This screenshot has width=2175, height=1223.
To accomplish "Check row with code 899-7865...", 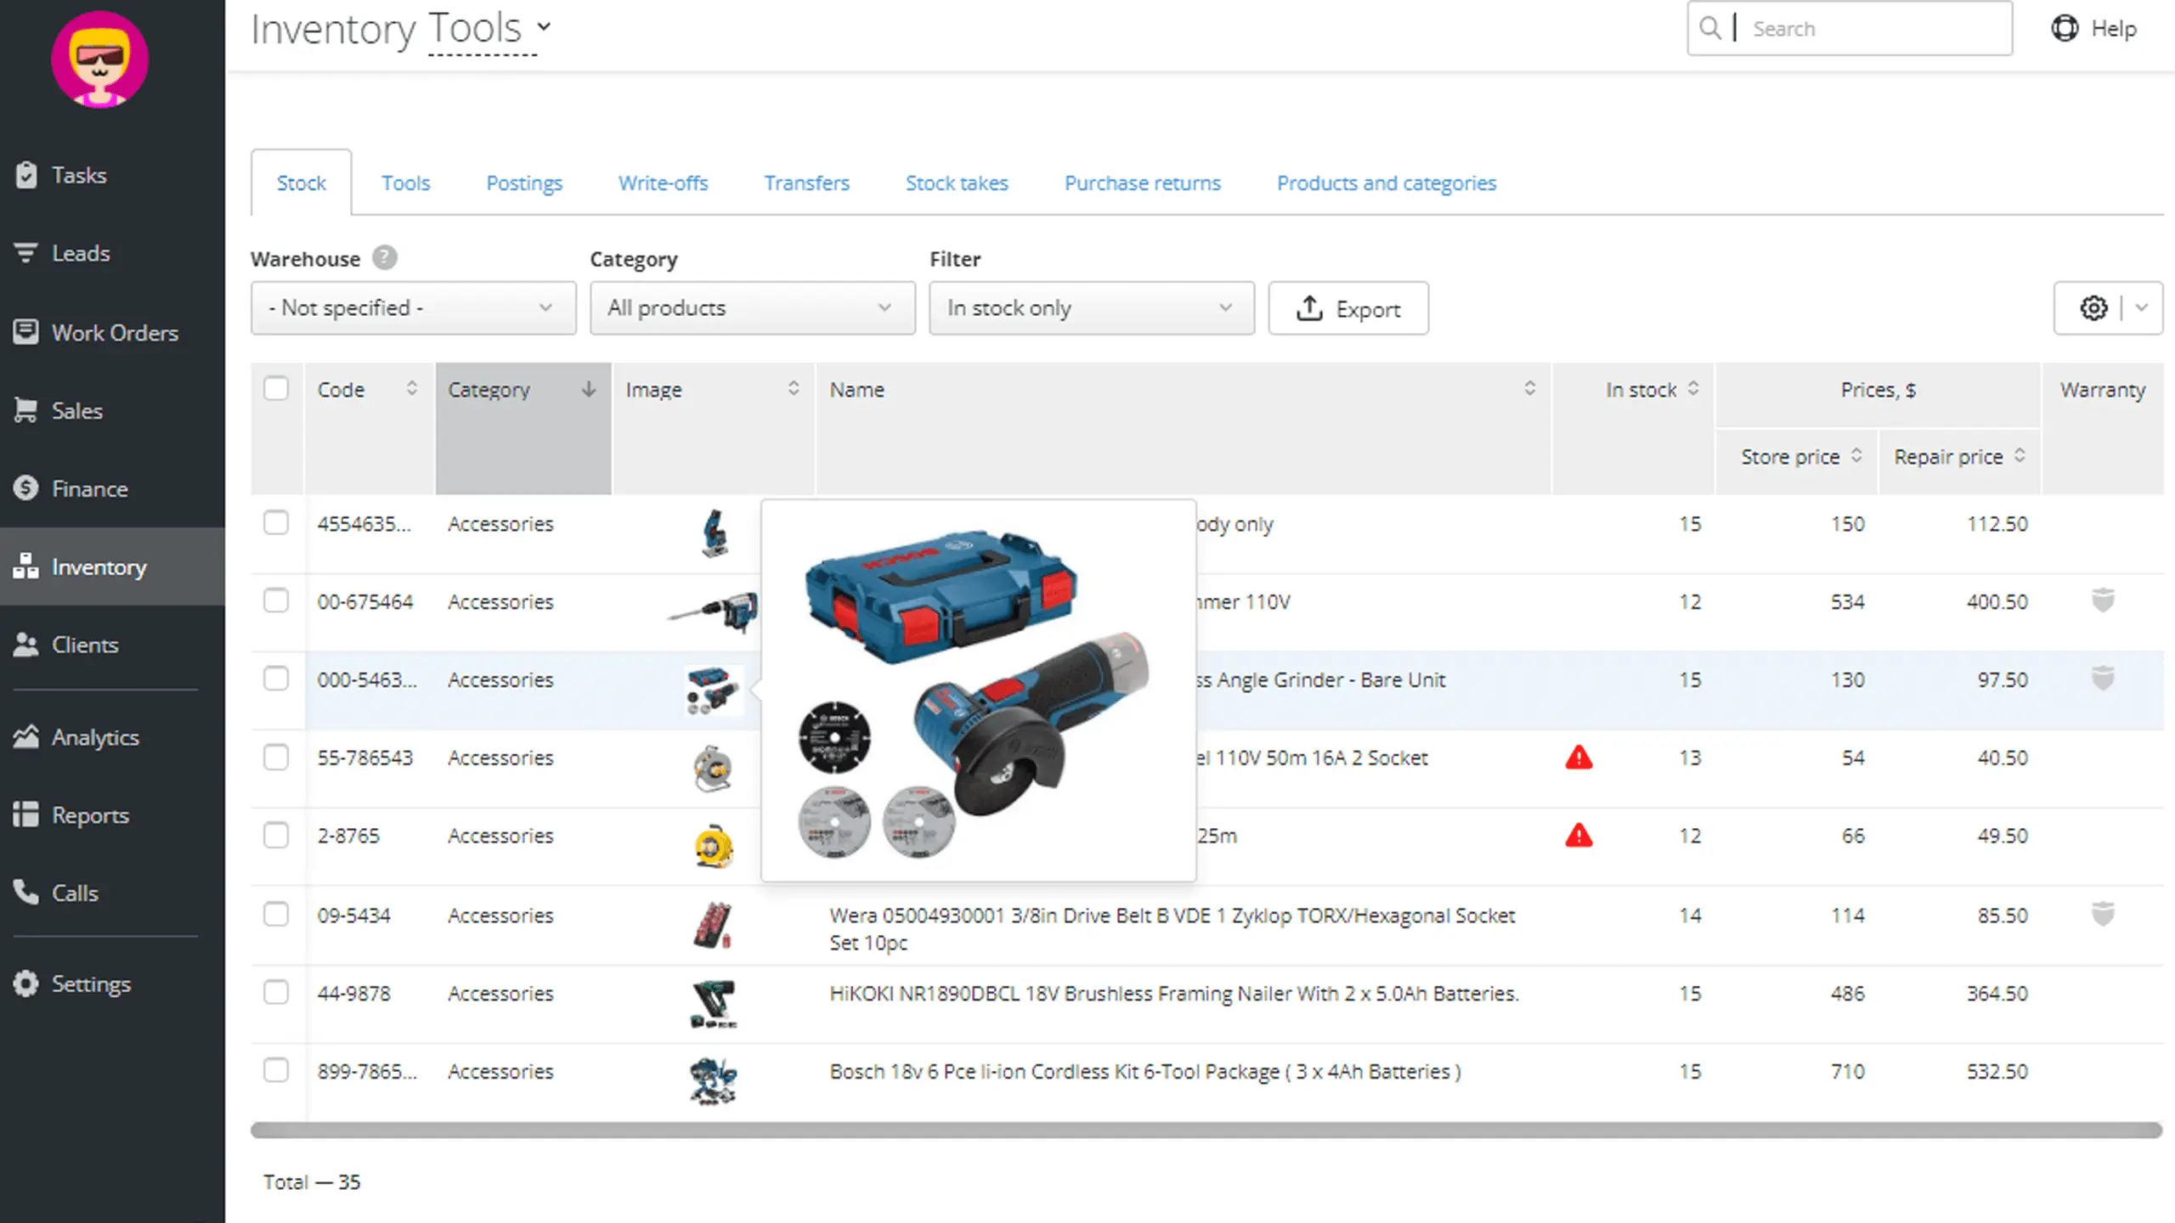I will click(x=276, y=1070).
